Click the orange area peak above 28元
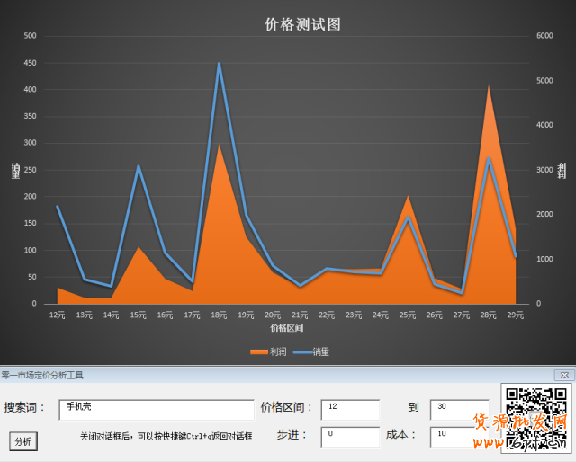The height and width of the screenshot is (462, 576). click(489, 87)
